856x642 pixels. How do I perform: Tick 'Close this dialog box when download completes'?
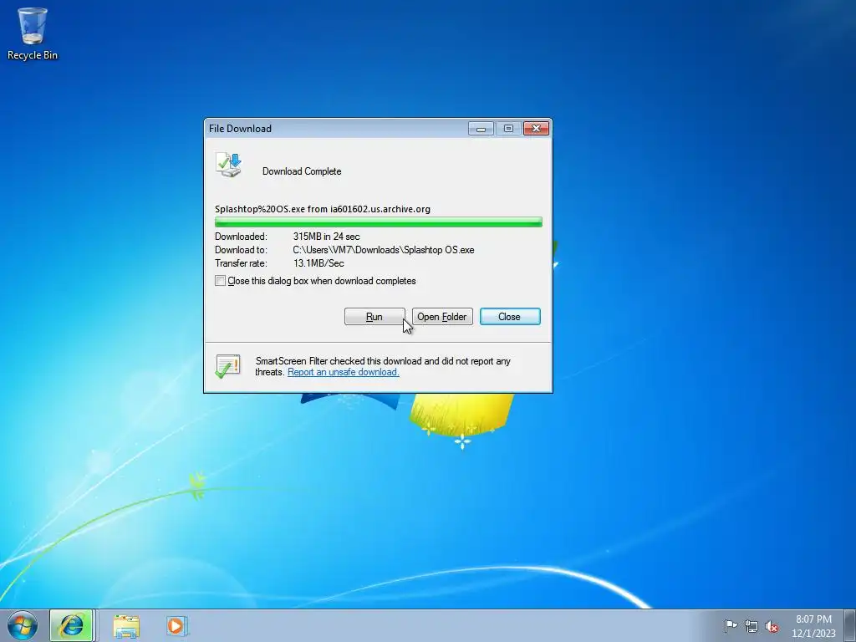220,281
